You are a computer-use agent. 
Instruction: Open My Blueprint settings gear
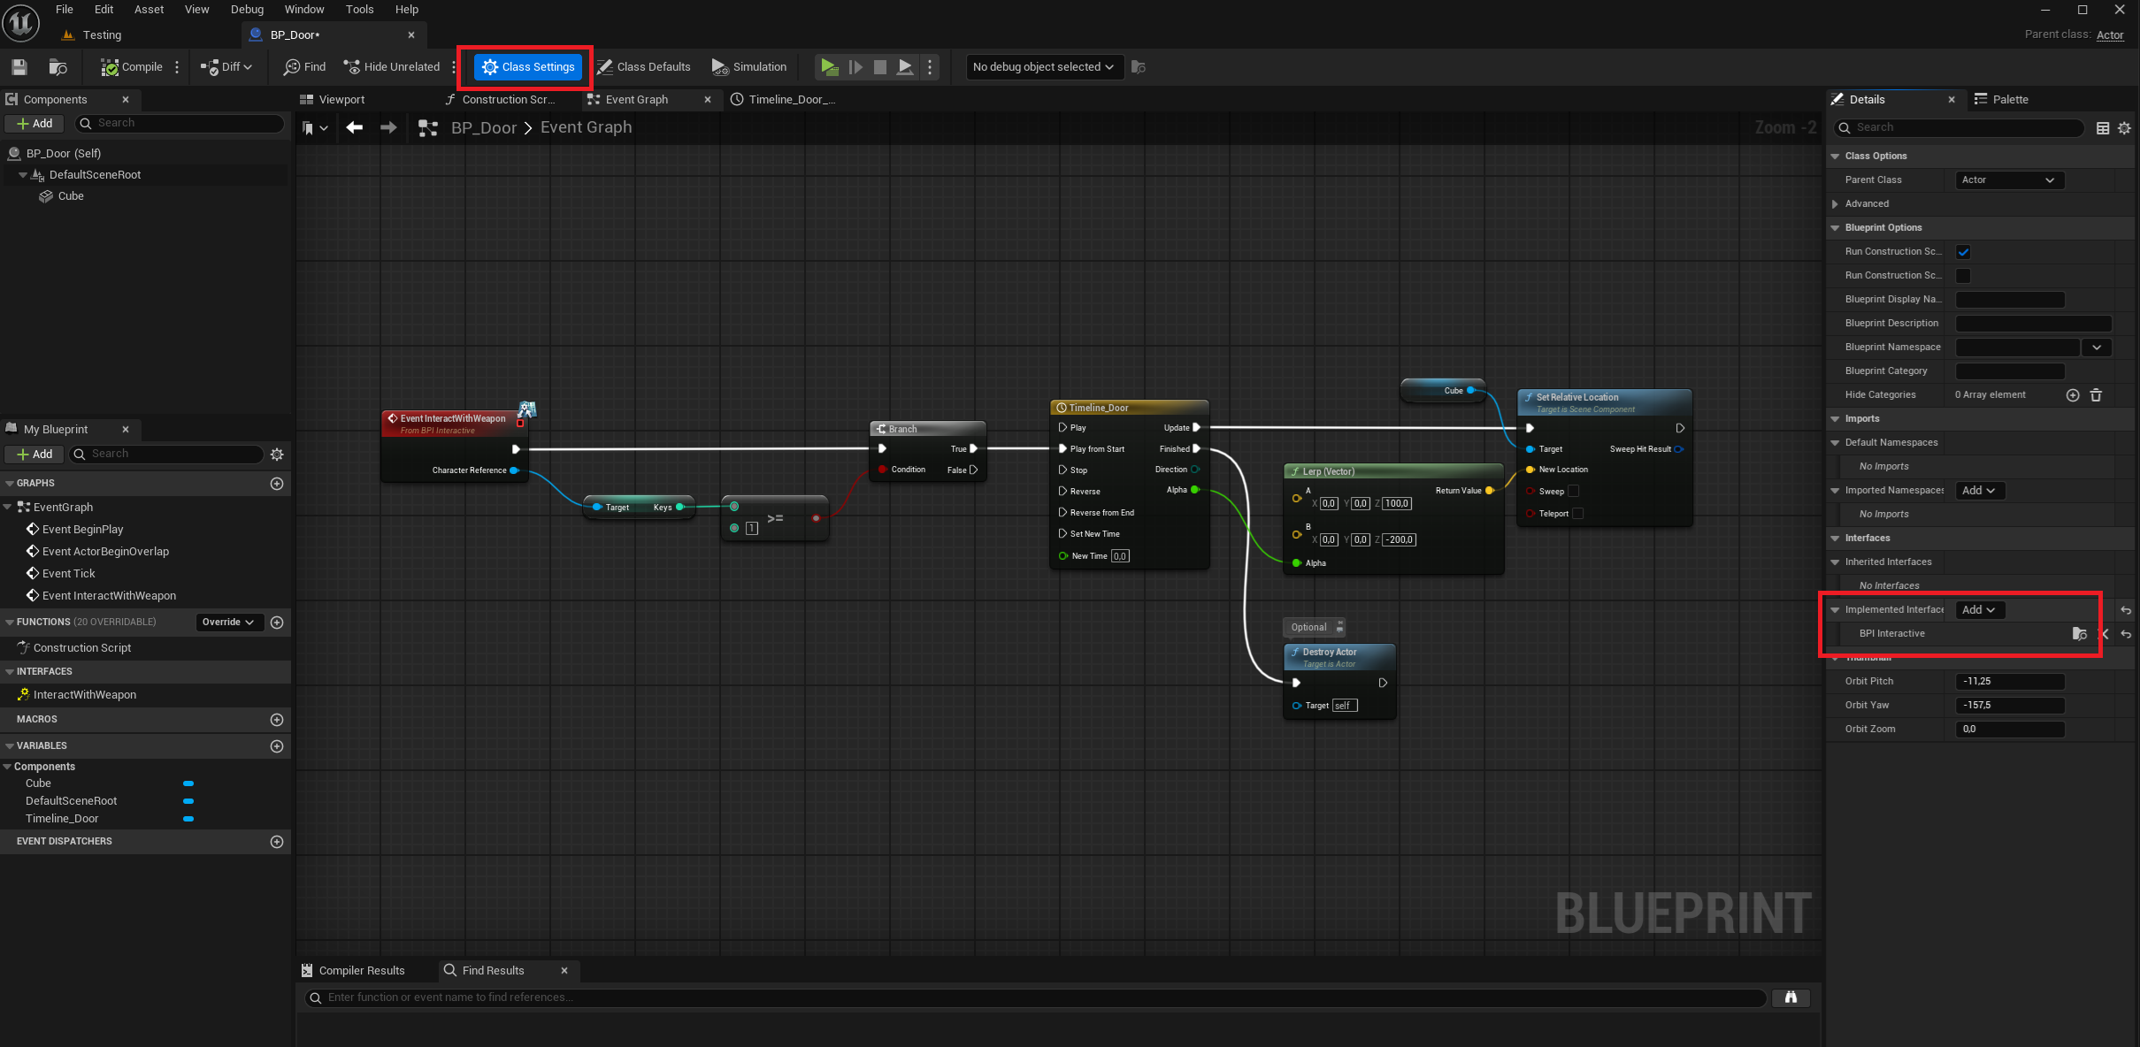277,455
